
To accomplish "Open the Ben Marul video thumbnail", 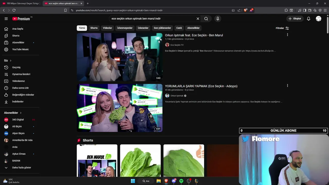I will 120,57.
